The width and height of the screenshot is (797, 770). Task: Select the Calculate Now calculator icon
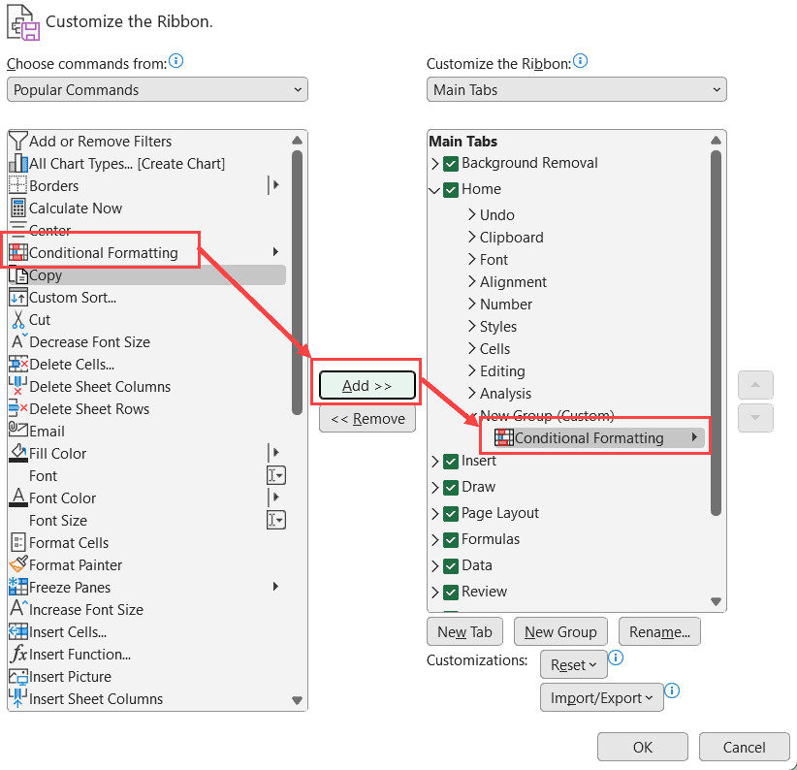pyautogui.click(x=17, y=208)
